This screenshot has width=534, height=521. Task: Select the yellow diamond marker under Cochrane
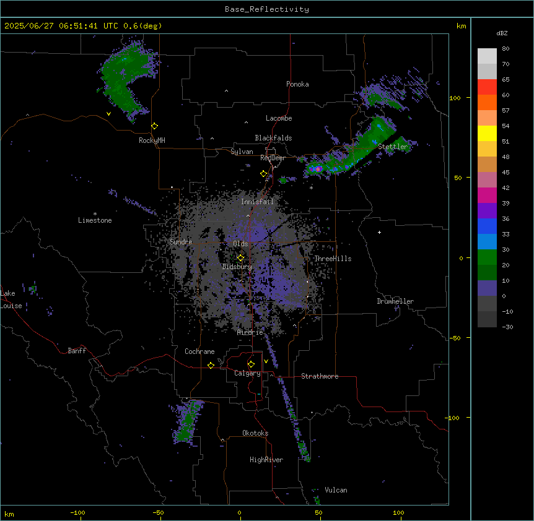click(211, 365)
